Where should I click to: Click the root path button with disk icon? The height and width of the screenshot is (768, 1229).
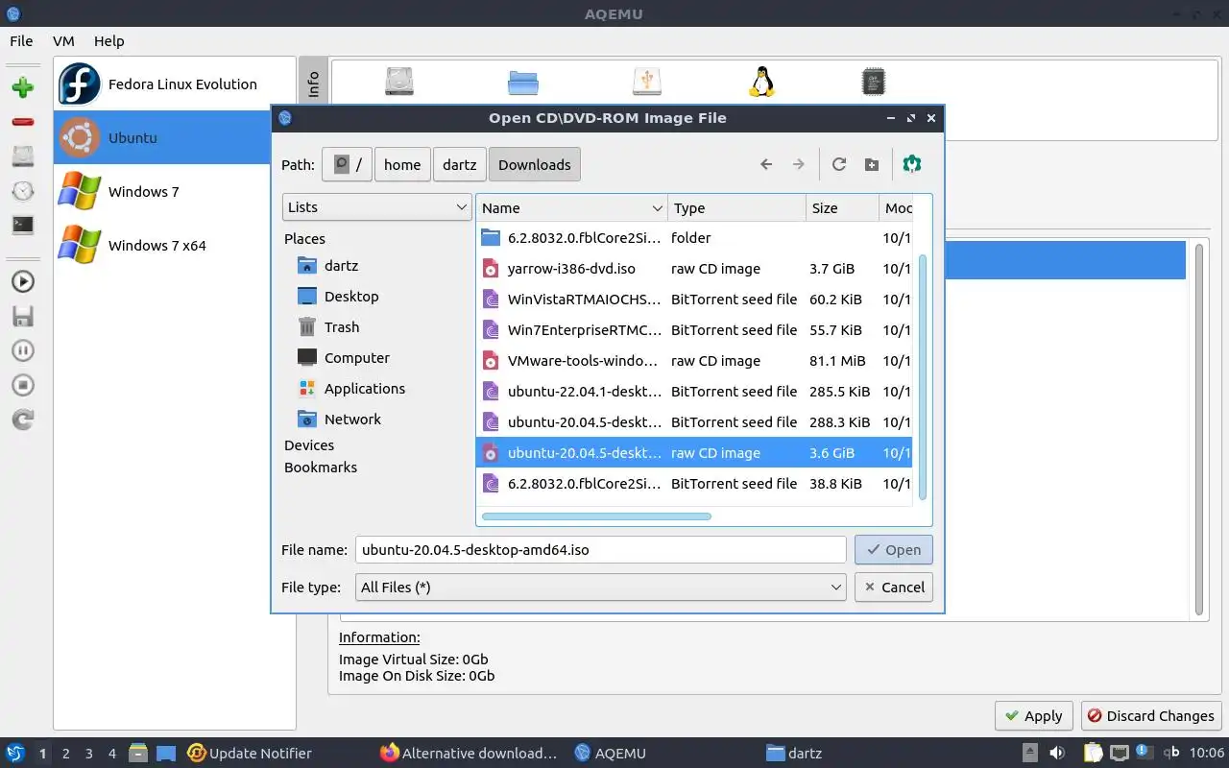point(348,164)
